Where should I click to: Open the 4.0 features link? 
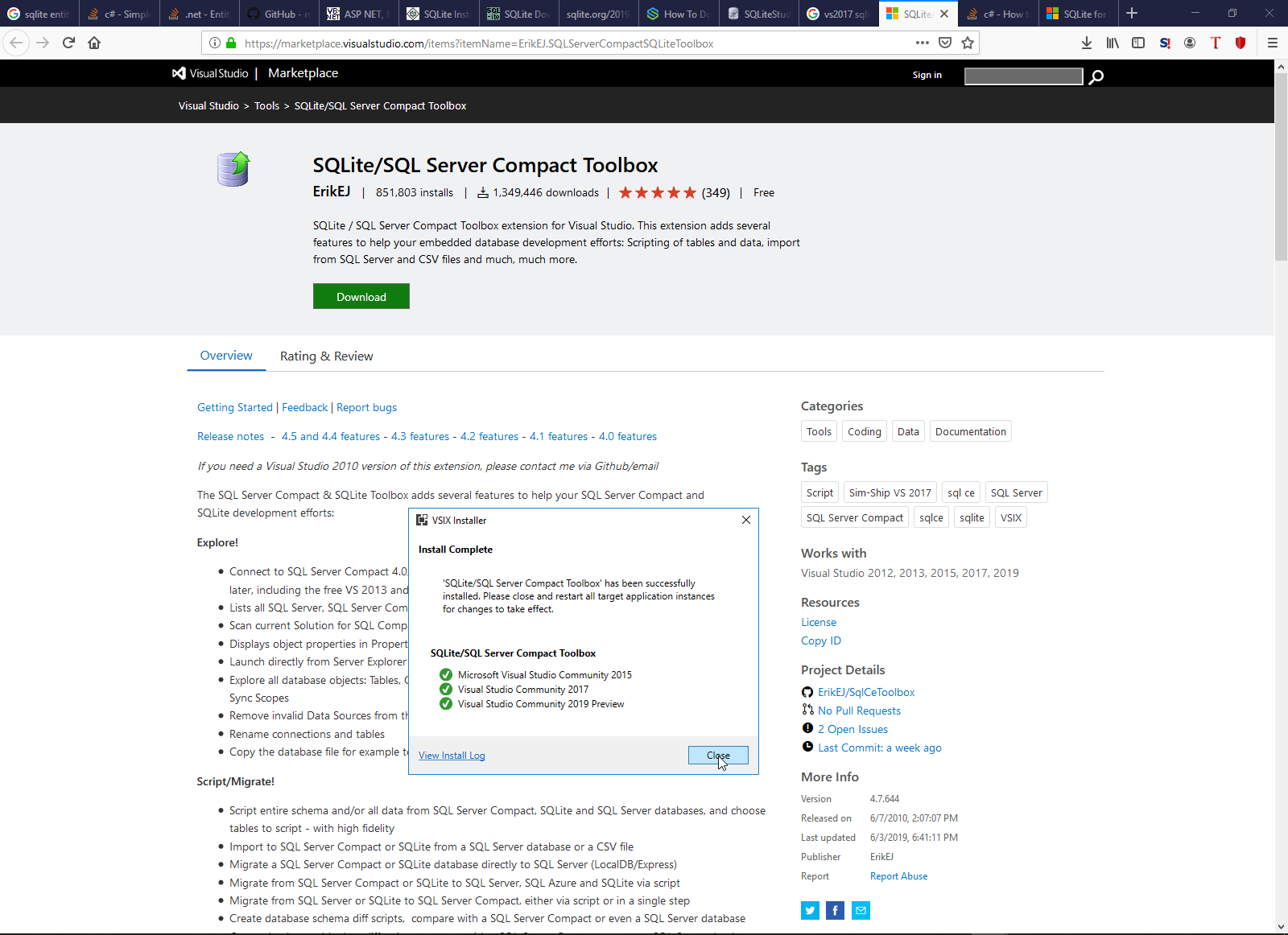click(x=628, y=436)
